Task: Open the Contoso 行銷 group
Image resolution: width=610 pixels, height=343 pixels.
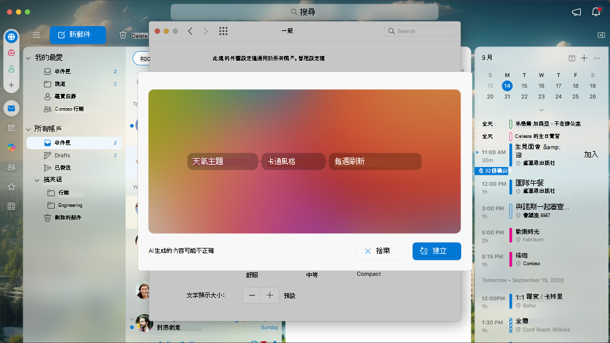Action: pos(74,109)
